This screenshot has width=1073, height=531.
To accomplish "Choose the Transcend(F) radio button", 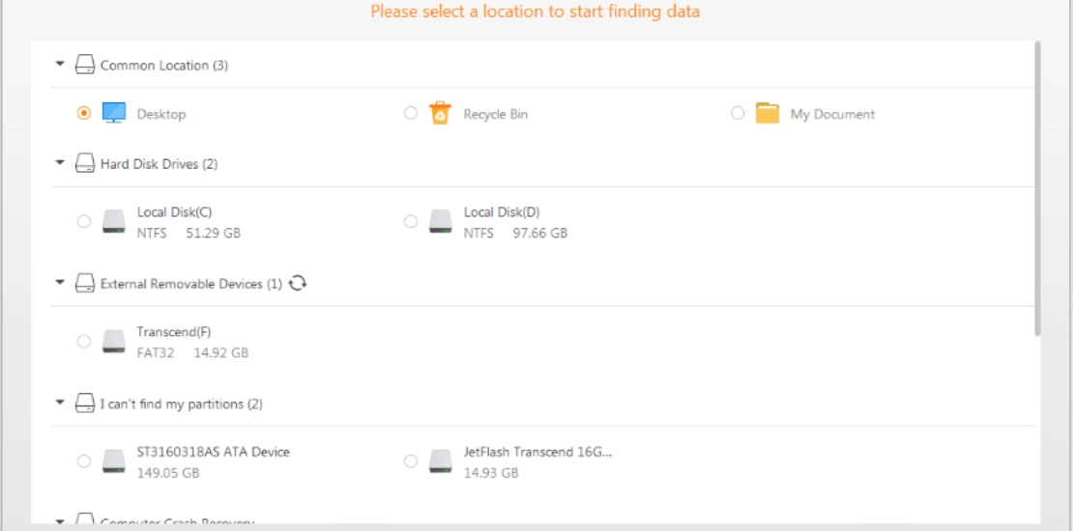I will [x=83, y=341].
